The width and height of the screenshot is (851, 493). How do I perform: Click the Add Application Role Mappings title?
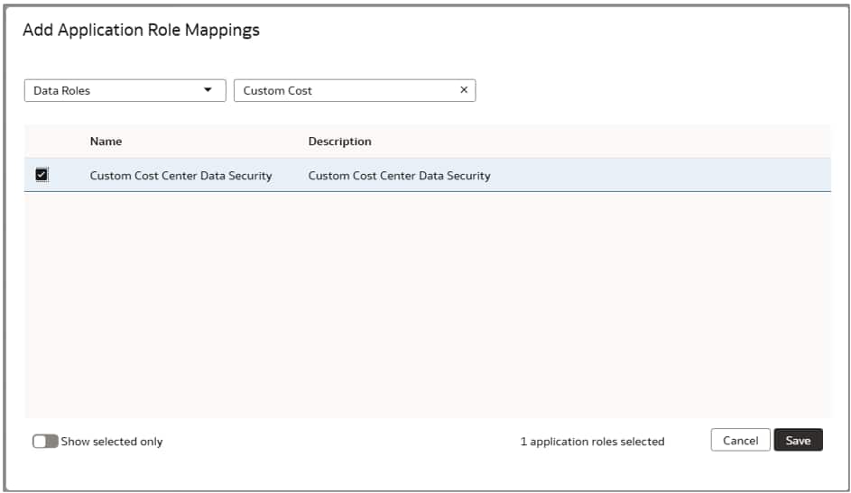[x=141, y=31]
